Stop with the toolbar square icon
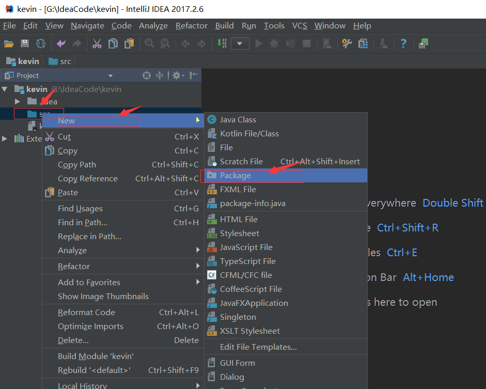This screenshot has height=389, width=486. (x=307, y=44)
